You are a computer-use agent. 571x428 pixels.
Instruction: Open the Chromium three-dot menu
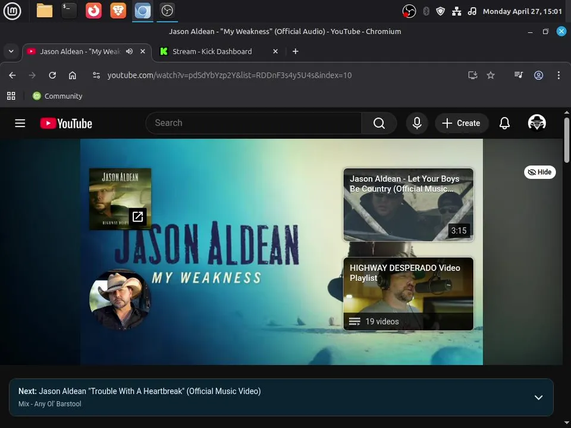click(x=559, y=75)
